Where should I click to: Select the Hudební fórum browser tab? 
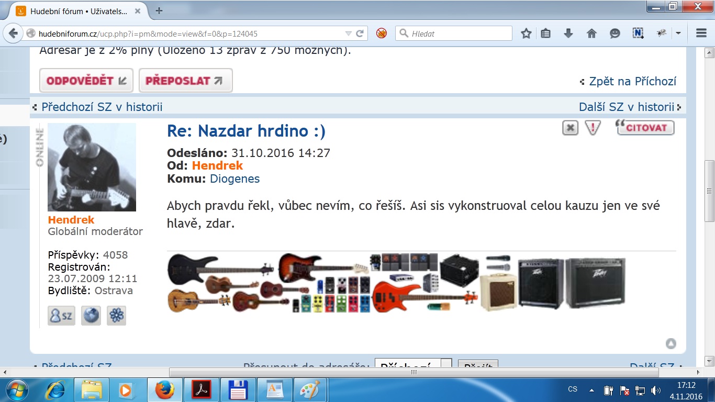[79, 10]
